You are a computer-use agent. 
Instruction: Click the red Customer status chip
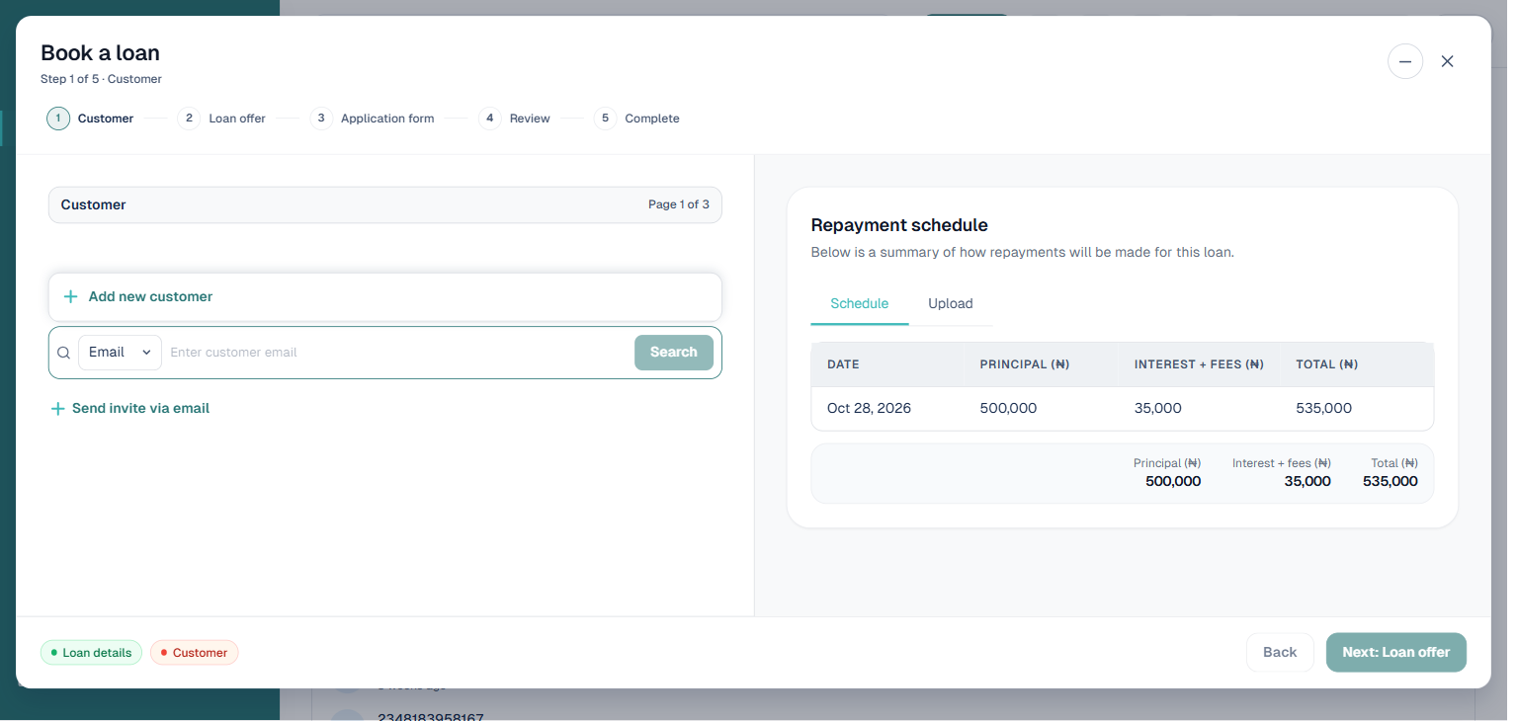click(x=194, y=653)
